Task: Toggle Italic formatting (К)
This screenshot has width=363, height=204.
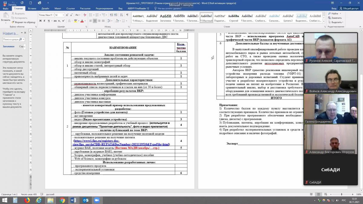Action: pos(44,21)
